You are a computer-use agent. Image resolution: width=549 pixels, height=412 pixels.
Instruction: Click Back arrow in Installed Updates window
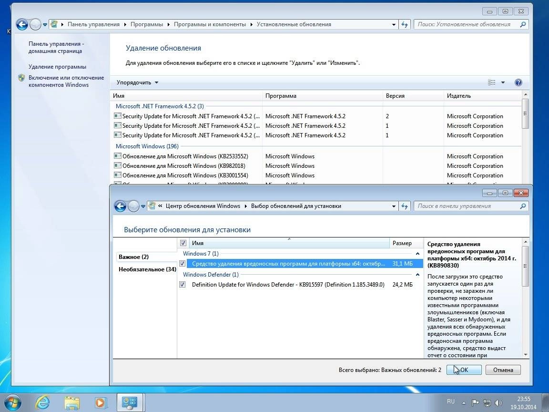point(22,24)
